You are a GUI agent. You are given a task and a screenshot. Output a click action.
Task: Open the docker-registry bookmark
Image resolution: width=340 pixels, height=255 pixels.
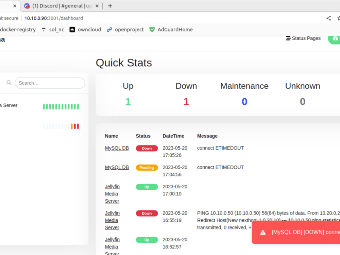click(x=18, y=30)
